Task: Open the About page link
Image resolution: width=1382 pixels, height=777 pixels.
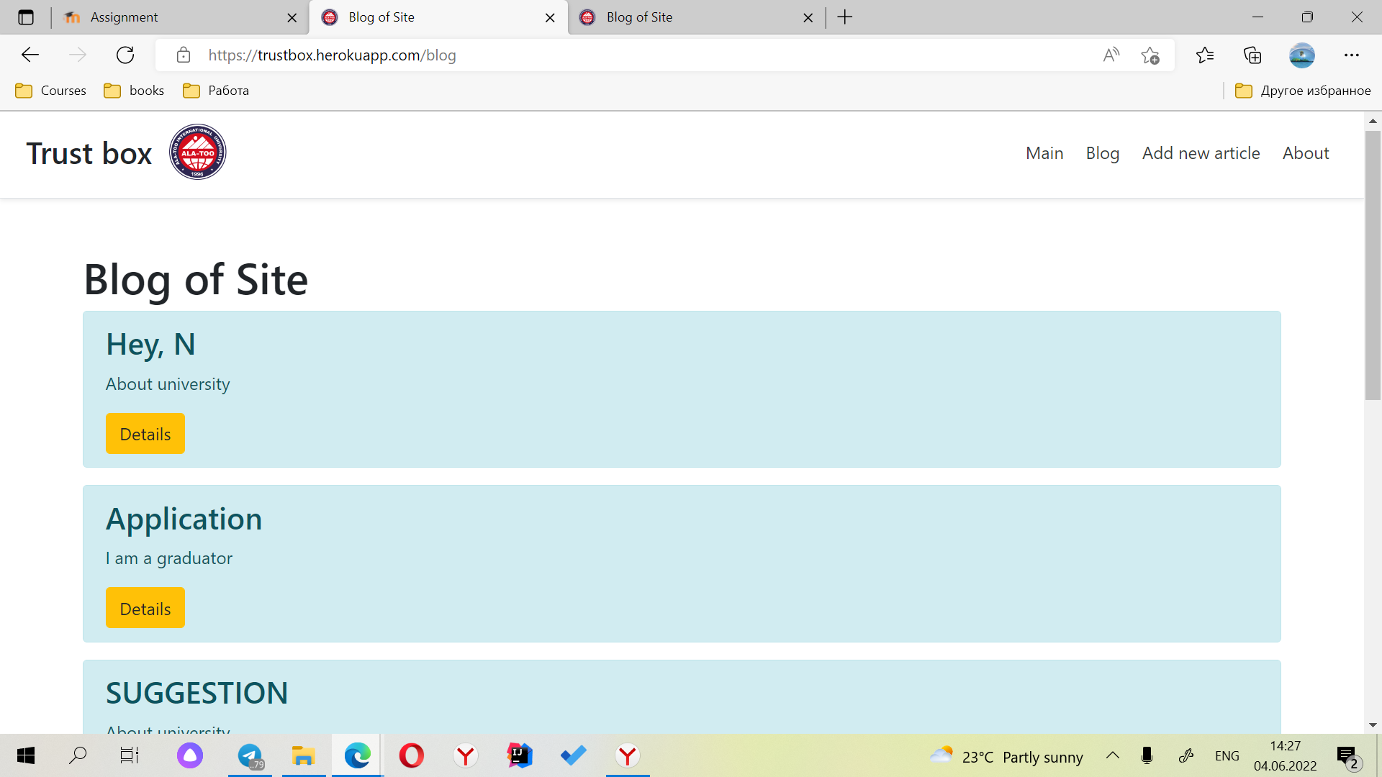Action: pyautogui.click(x=1305, y=153)
